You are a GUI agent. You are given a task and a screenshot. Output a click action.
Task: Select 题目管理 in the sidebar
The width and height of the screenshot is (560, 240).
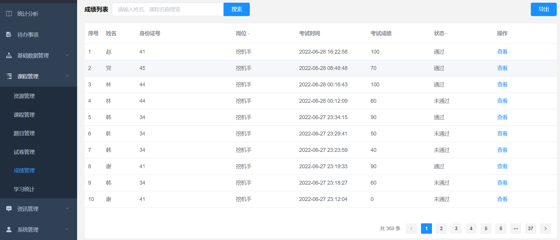pos(24,133)
